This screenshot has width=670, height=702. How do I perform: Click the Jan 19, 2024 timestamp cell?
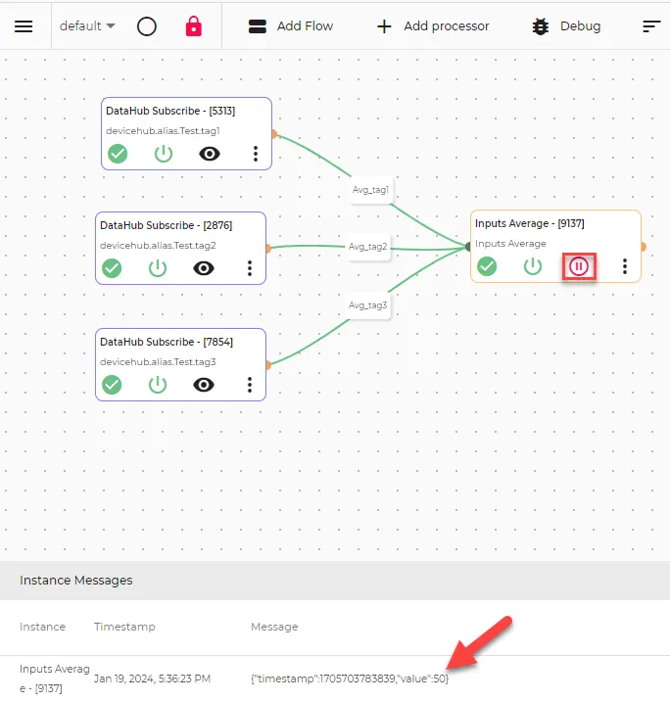tap(152, 679)
